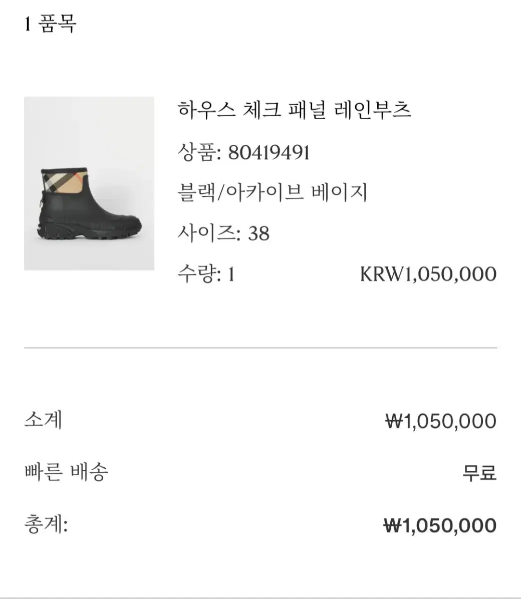Open the rain boots product thumbnail

tap(89, 183)
